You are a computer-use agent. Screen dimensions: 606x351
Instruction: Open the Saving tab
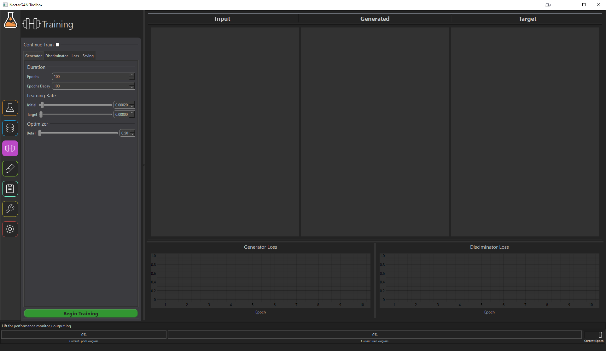88,56
